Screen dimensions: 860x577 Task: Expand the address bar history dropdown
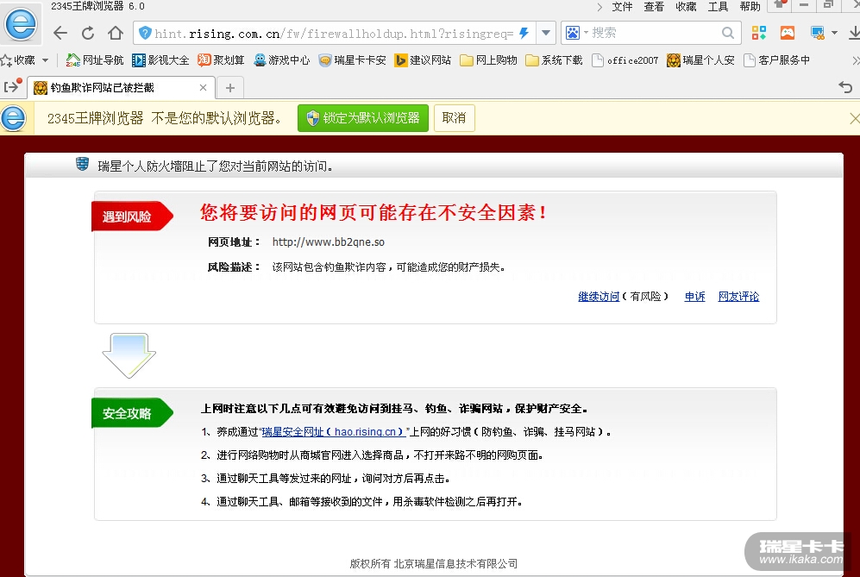(x=546, y=34)
